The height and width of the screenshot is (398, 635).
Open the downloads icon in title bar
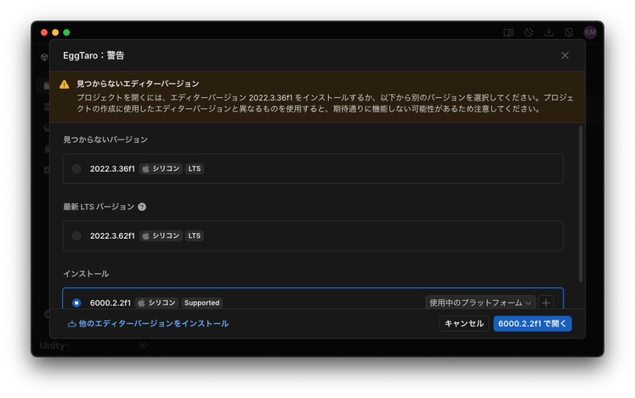pos(549,32)
